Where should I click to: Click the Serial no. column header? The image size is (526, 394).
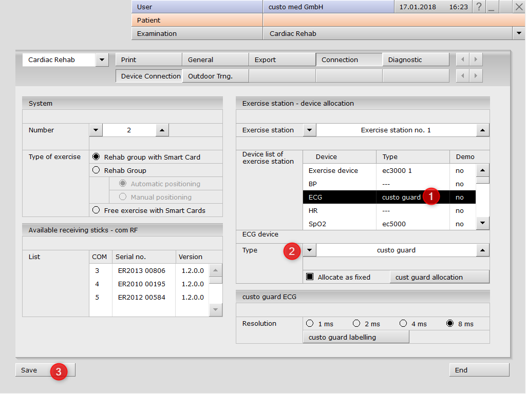click(x=144, y=257)
